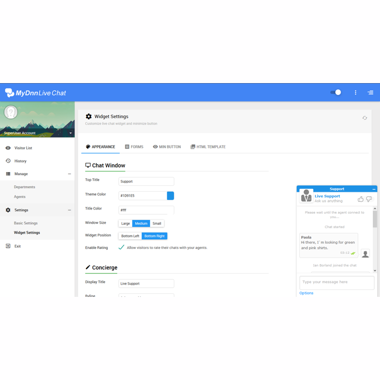Open the blue Theme Color swatch
The width and height of the screenshot is (380, 380).
(171, 196)
